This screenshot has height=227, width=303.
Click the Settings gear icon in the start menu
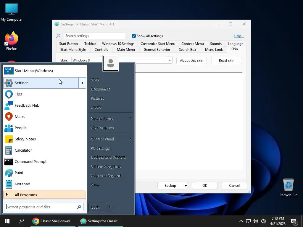tap(9, 83)
